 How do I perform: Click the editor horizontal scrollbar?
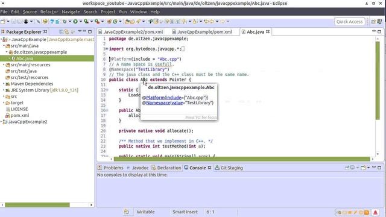pyautogui.click(x=242, y=159)
